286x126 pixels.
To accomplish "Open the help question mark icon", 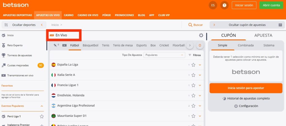I will tap(224, 5).
